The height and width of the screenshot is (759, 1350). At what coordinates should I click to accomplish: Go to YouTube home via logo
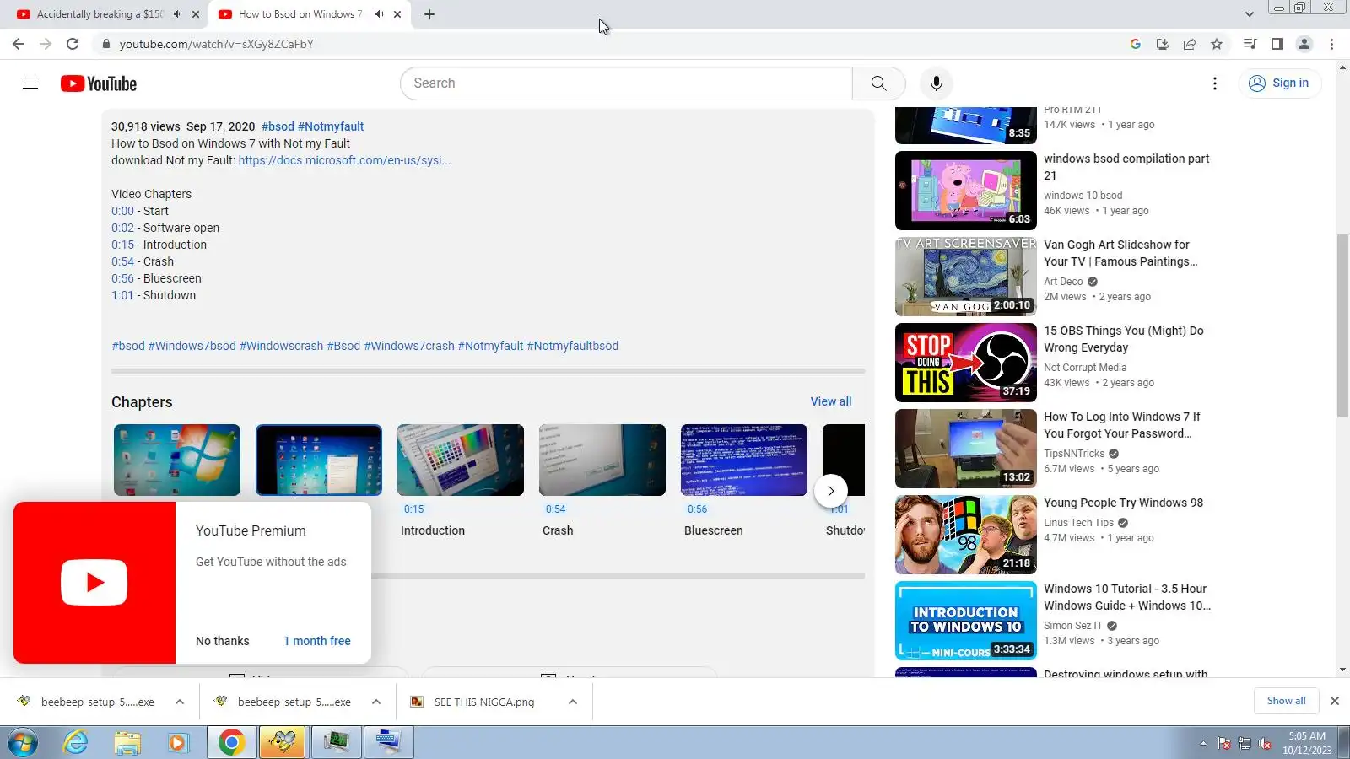[99, 83]
